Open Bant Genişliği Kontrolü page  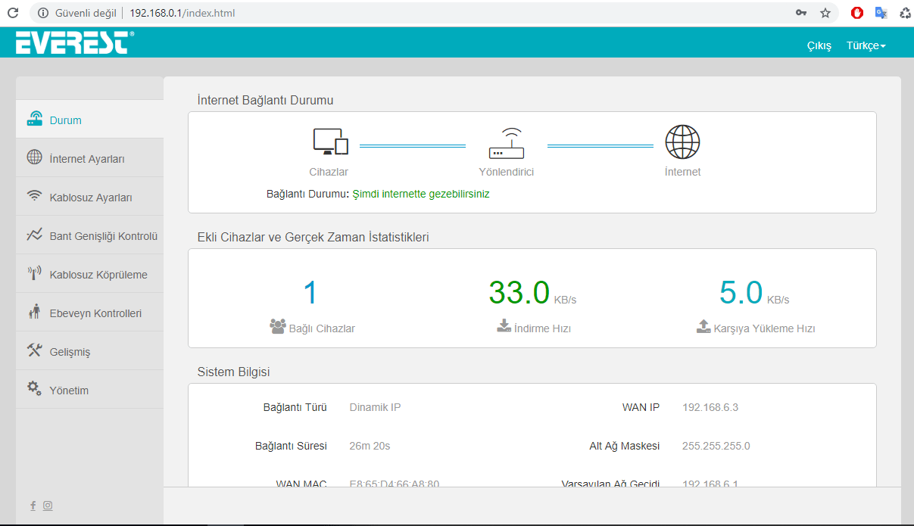point(103,236)
